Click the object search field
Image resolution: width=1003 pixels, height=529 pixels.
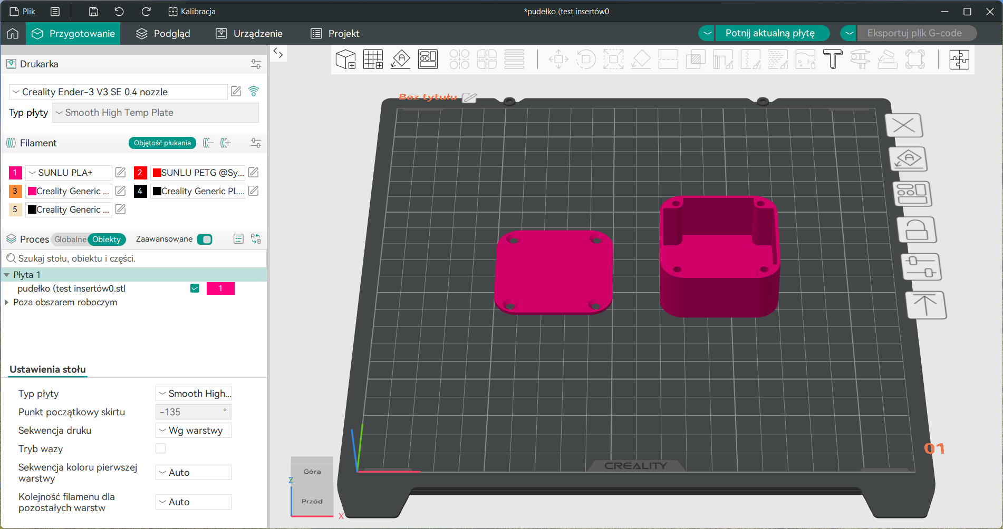(134, 258)
